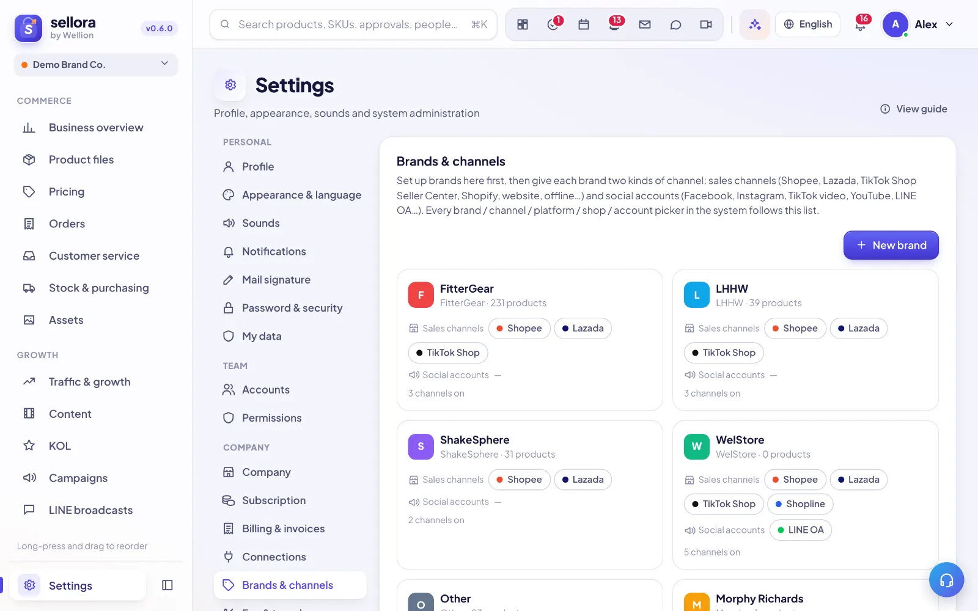The height and width of the screenshot is (611, 978).
Task: Click the LHHW brand avatar icon
Action: click(697, 295)
